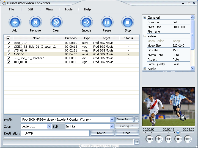The width and height of the screenshot is (198, 148).
Task: Sort by the Status column header
Action: (129, 38)
